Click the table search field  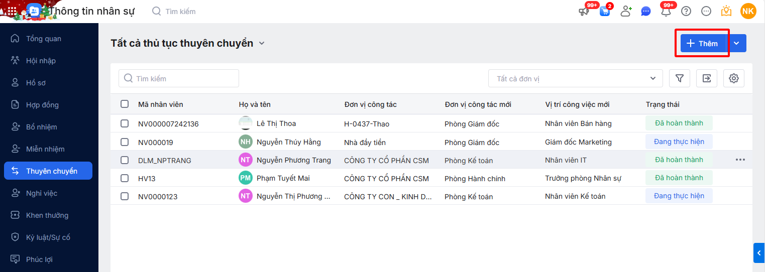click(x=179, y=78)
